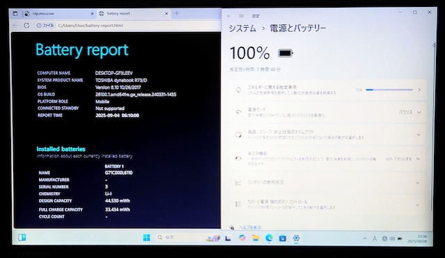Open the Settings hamburger navigation menu

[241, 16]
